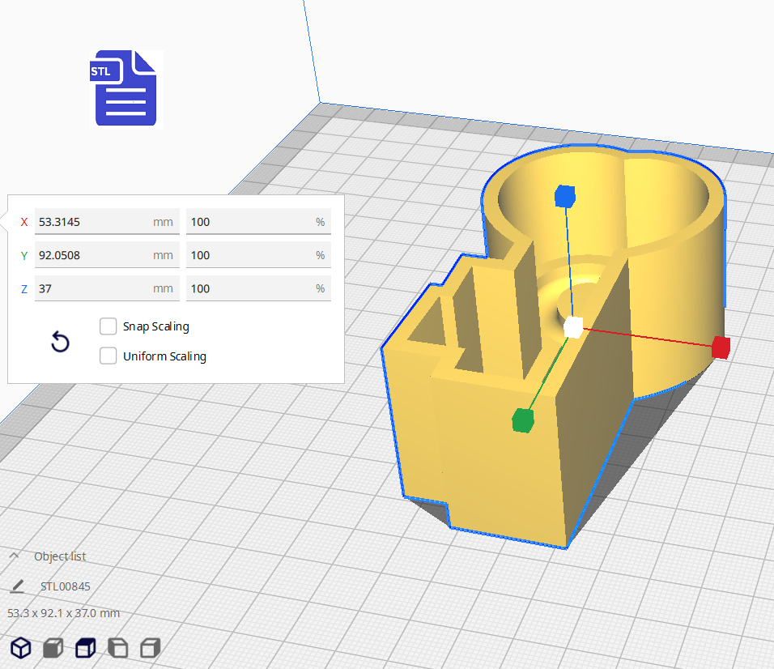Click the red X-axis scale handle

coord(720,347)
